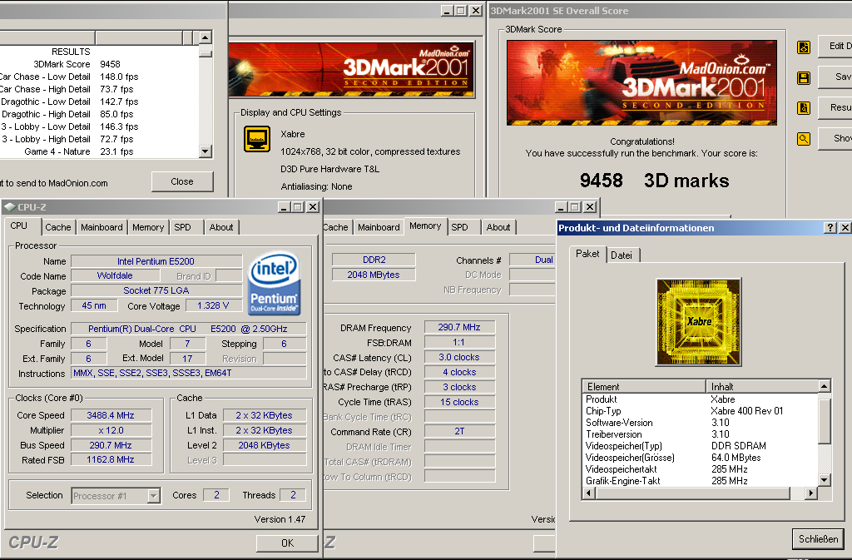This screenshot has width=852, height=560.
Task: Open the Mainboard tab in left CPU-Z window
Action: pyautogui.click(x=102, y=227)
